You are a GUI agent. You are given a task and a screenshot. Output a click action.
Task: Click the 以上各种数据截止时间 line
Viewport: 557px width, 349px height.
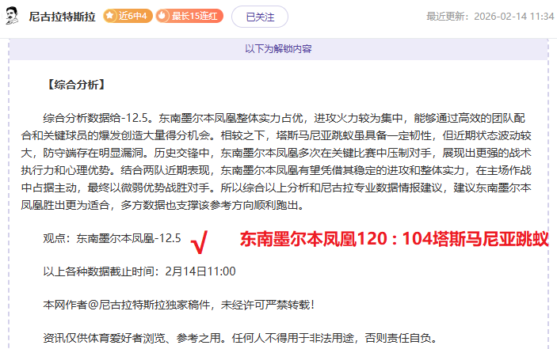139,271
